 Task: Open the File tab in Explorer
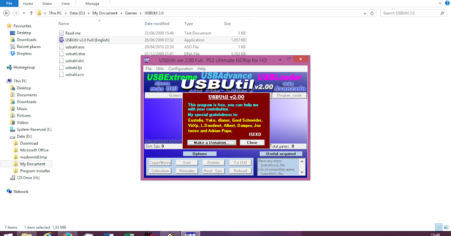point(9,3)
